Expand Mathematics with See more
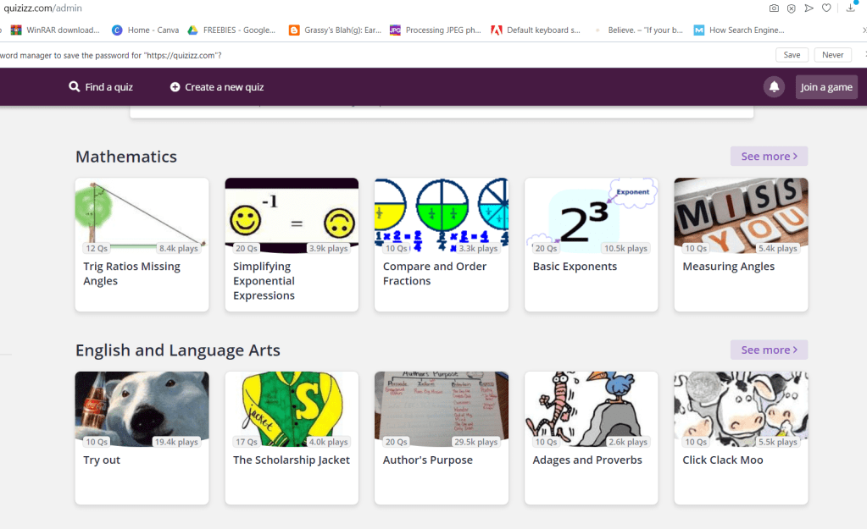The image size is (867, 529). coord(769,157)
